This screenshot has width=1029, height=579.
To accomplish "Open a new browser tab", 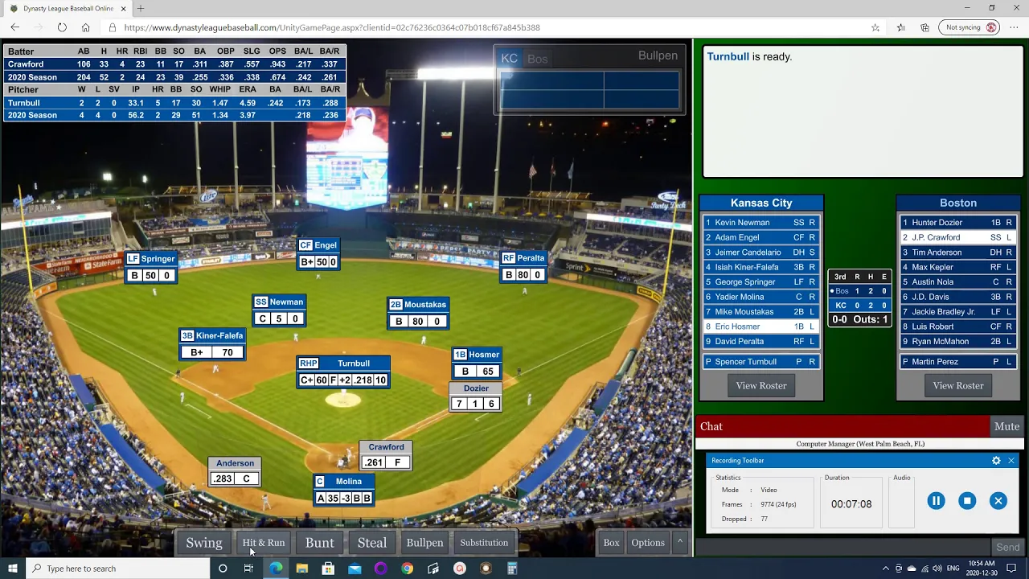I will tap(141, 8).
